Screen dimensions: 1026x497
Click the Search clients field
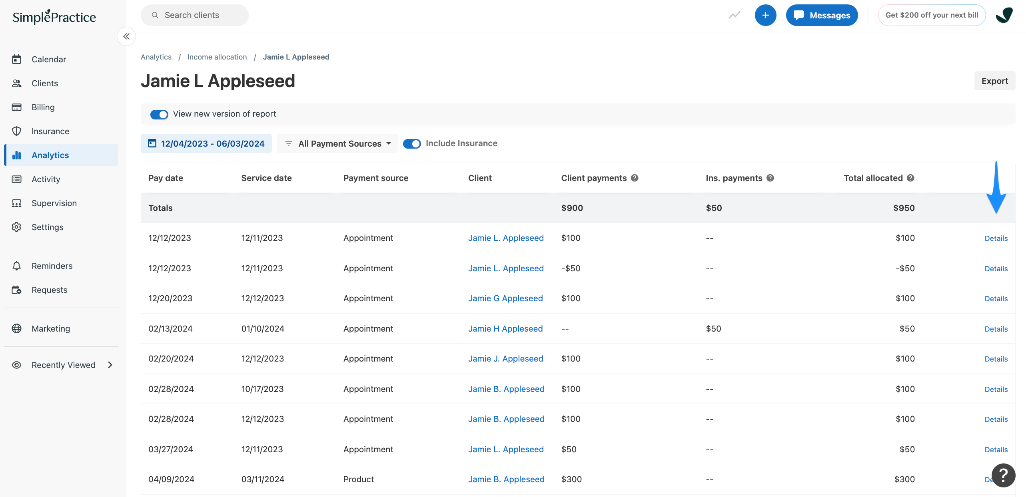click(x=194, y=15)
